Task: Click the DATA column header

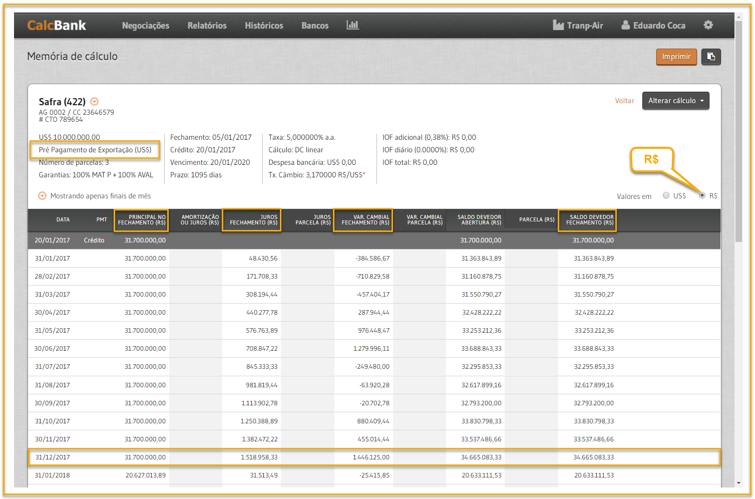Action: point(63,220)
